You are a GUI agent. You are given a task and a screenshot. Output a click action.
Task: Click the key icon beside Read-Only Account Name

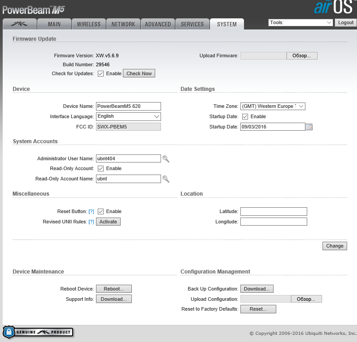[166, 179]
